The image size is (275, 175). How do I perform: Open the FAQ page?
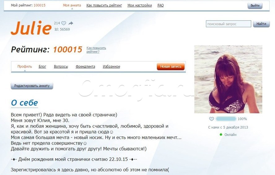[x=160, y=5]
